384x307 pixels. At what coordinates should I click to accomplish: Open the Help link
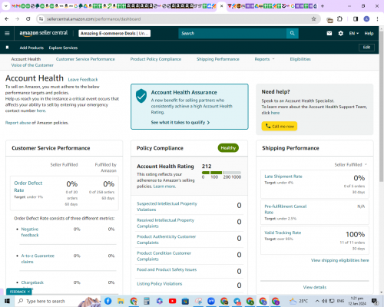point(369,33)
